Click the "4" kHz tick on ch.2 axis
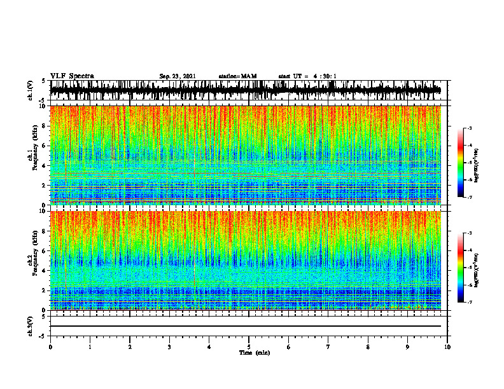 [44, 271]
